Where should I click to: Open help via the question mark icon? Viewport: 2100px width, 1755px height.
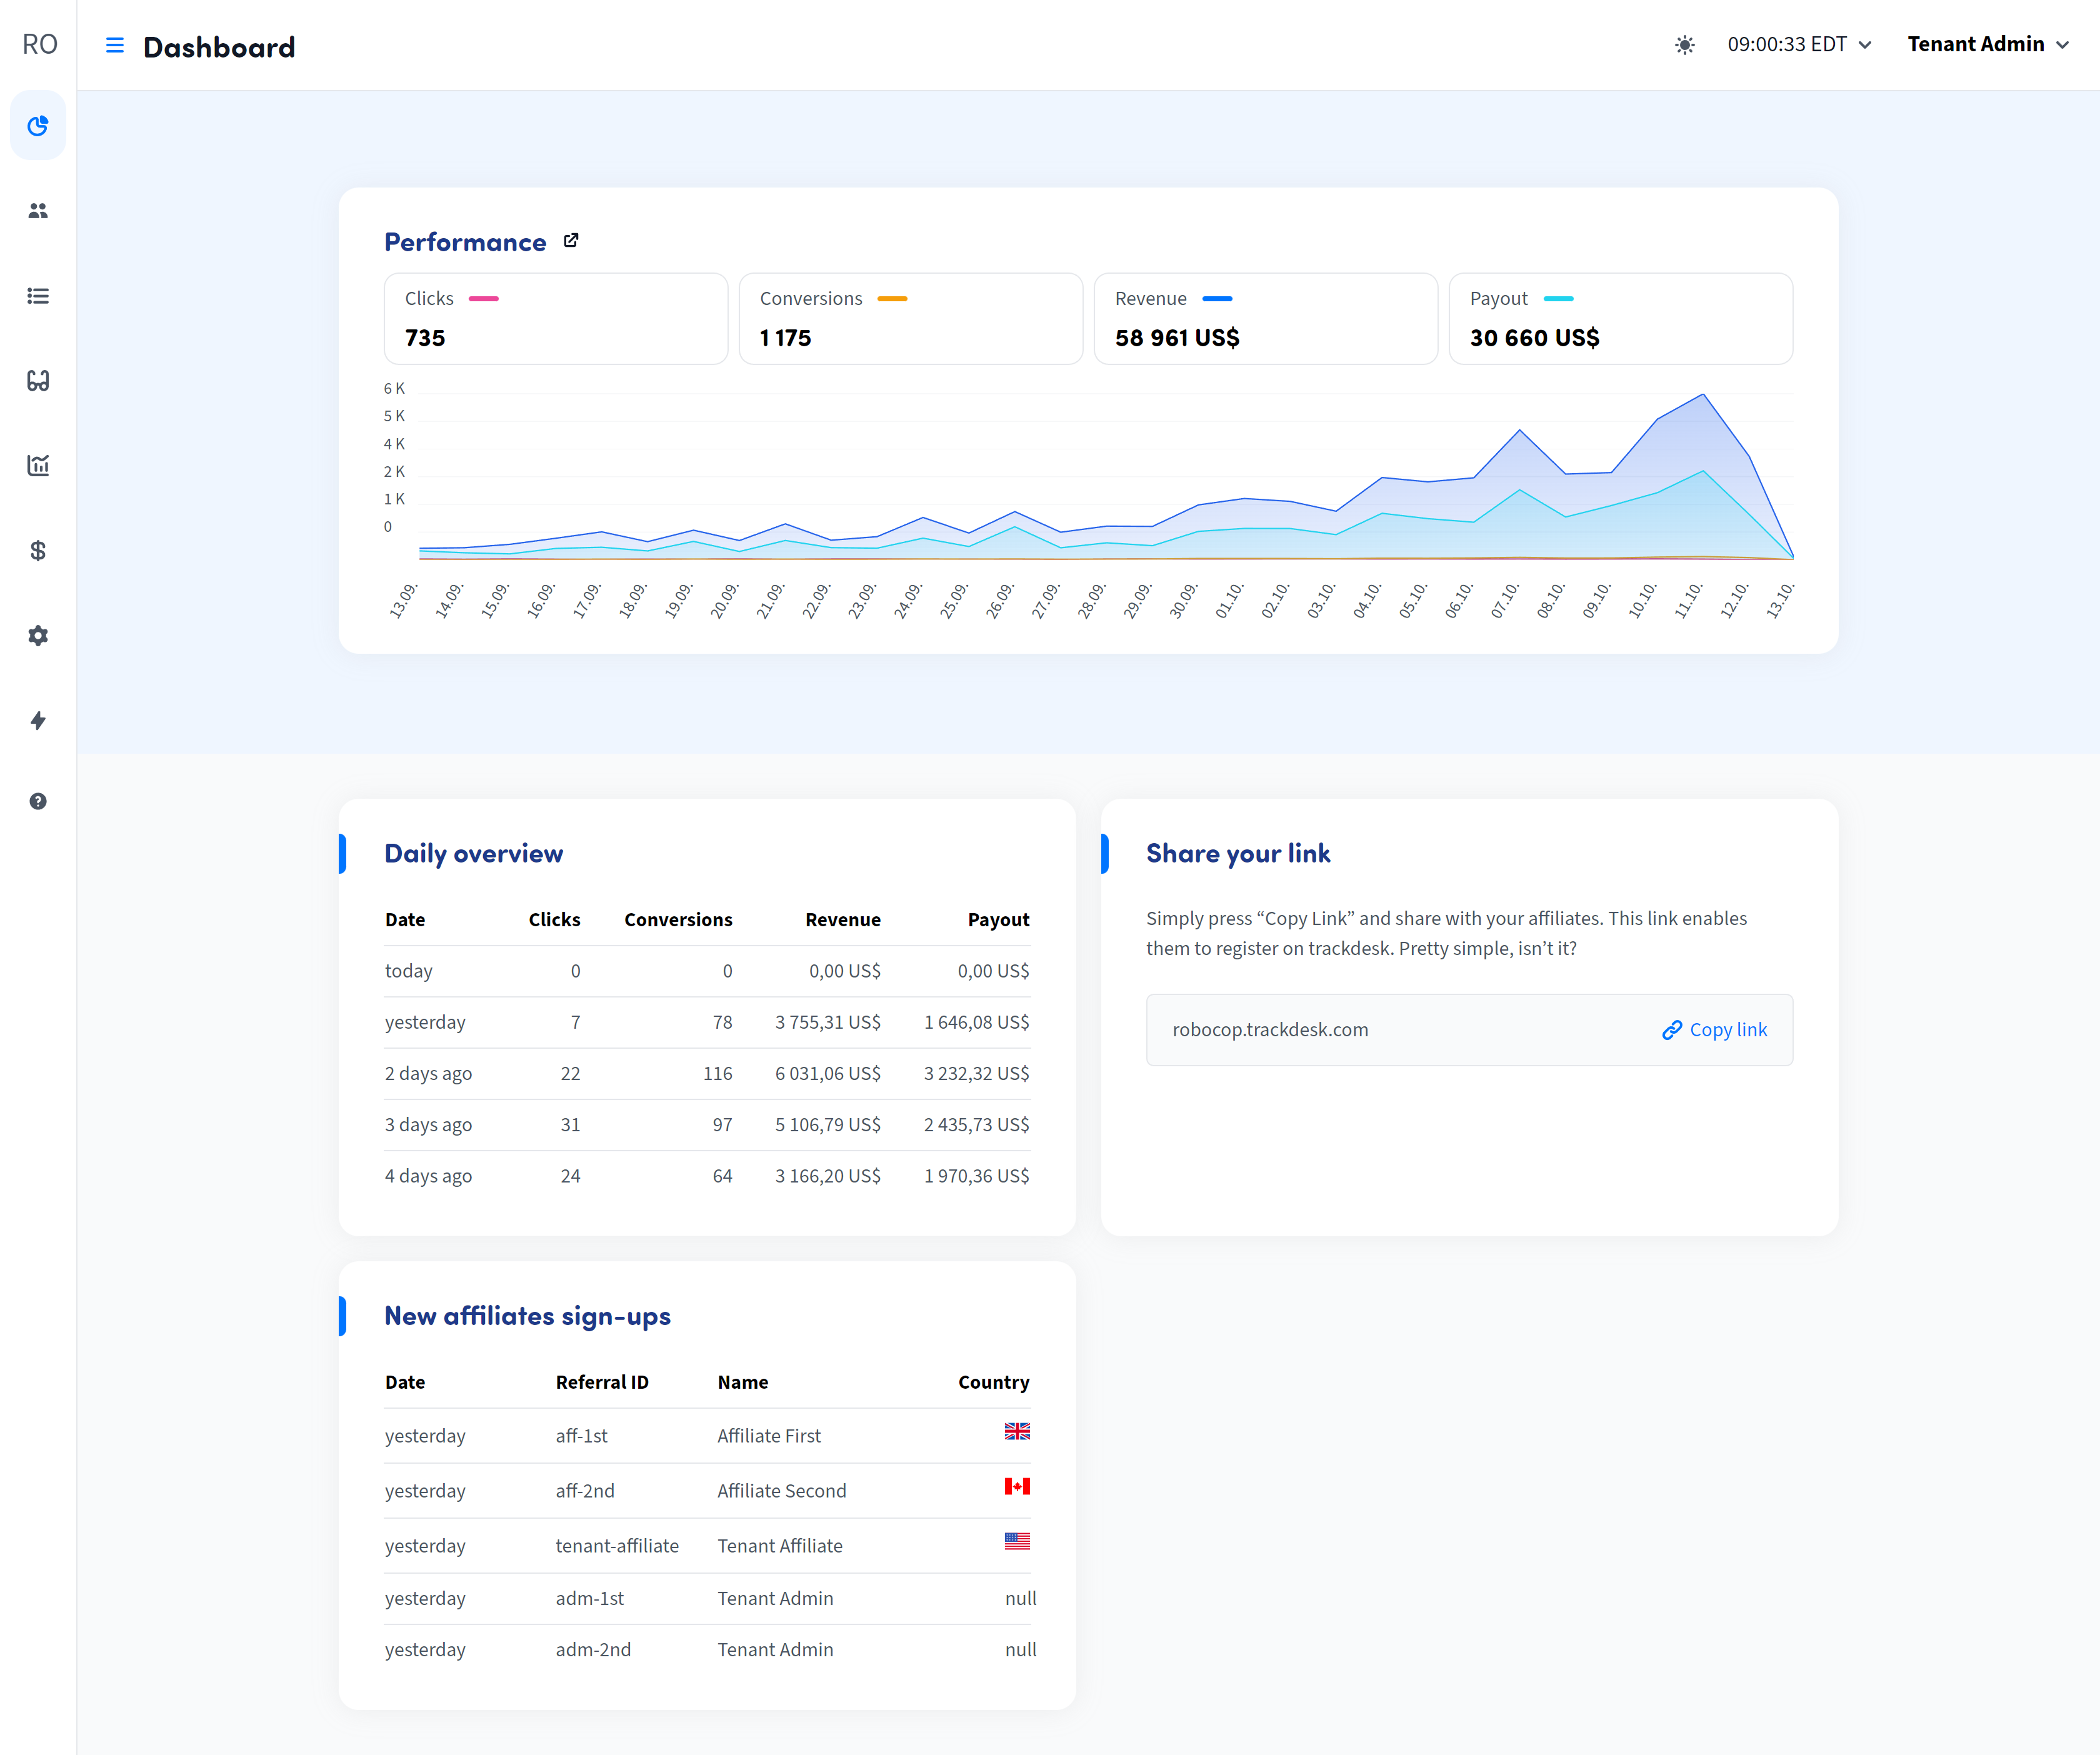[x=37, y=800]
